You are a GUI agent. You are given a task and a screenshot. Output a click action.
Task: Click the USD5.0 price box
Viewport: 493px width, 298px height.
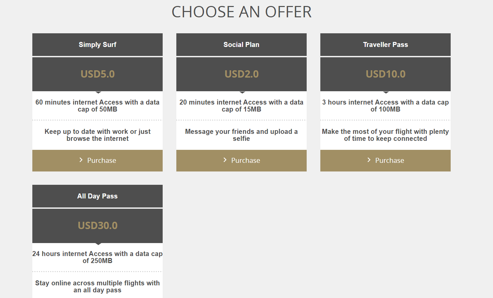(97, 74)
